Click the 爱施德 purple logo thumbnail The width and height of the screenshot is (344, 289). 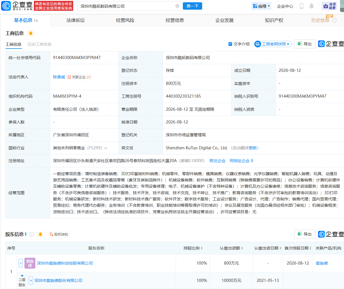(x=30, y=263)
